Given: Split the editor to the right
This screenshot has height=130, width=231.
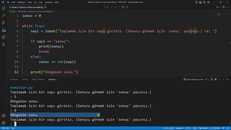Looking at the screenshot, I should tap(224, 7).
